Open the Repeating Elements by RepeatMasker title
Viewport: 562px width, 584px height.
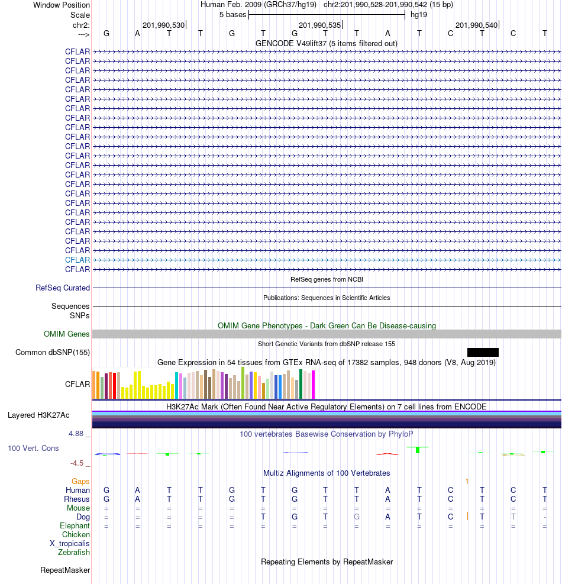click(327, 562)
